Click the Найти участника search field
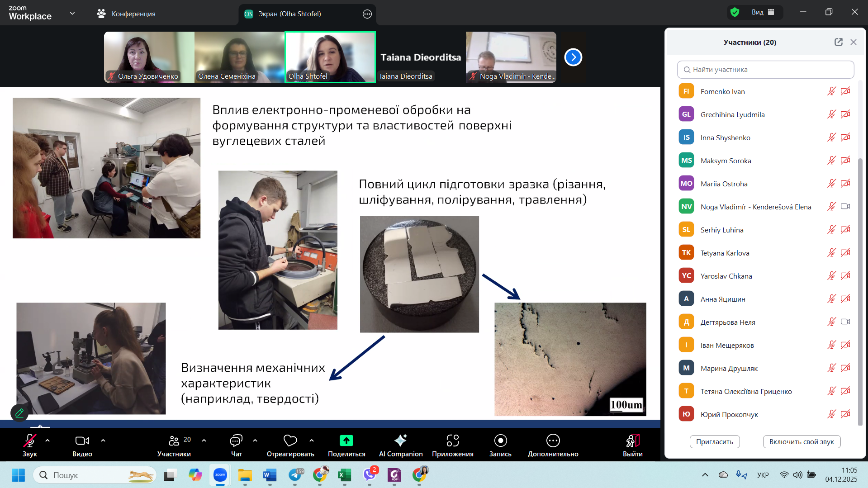Viewport: 868px width, 488px height. click(x=765, y=69)
